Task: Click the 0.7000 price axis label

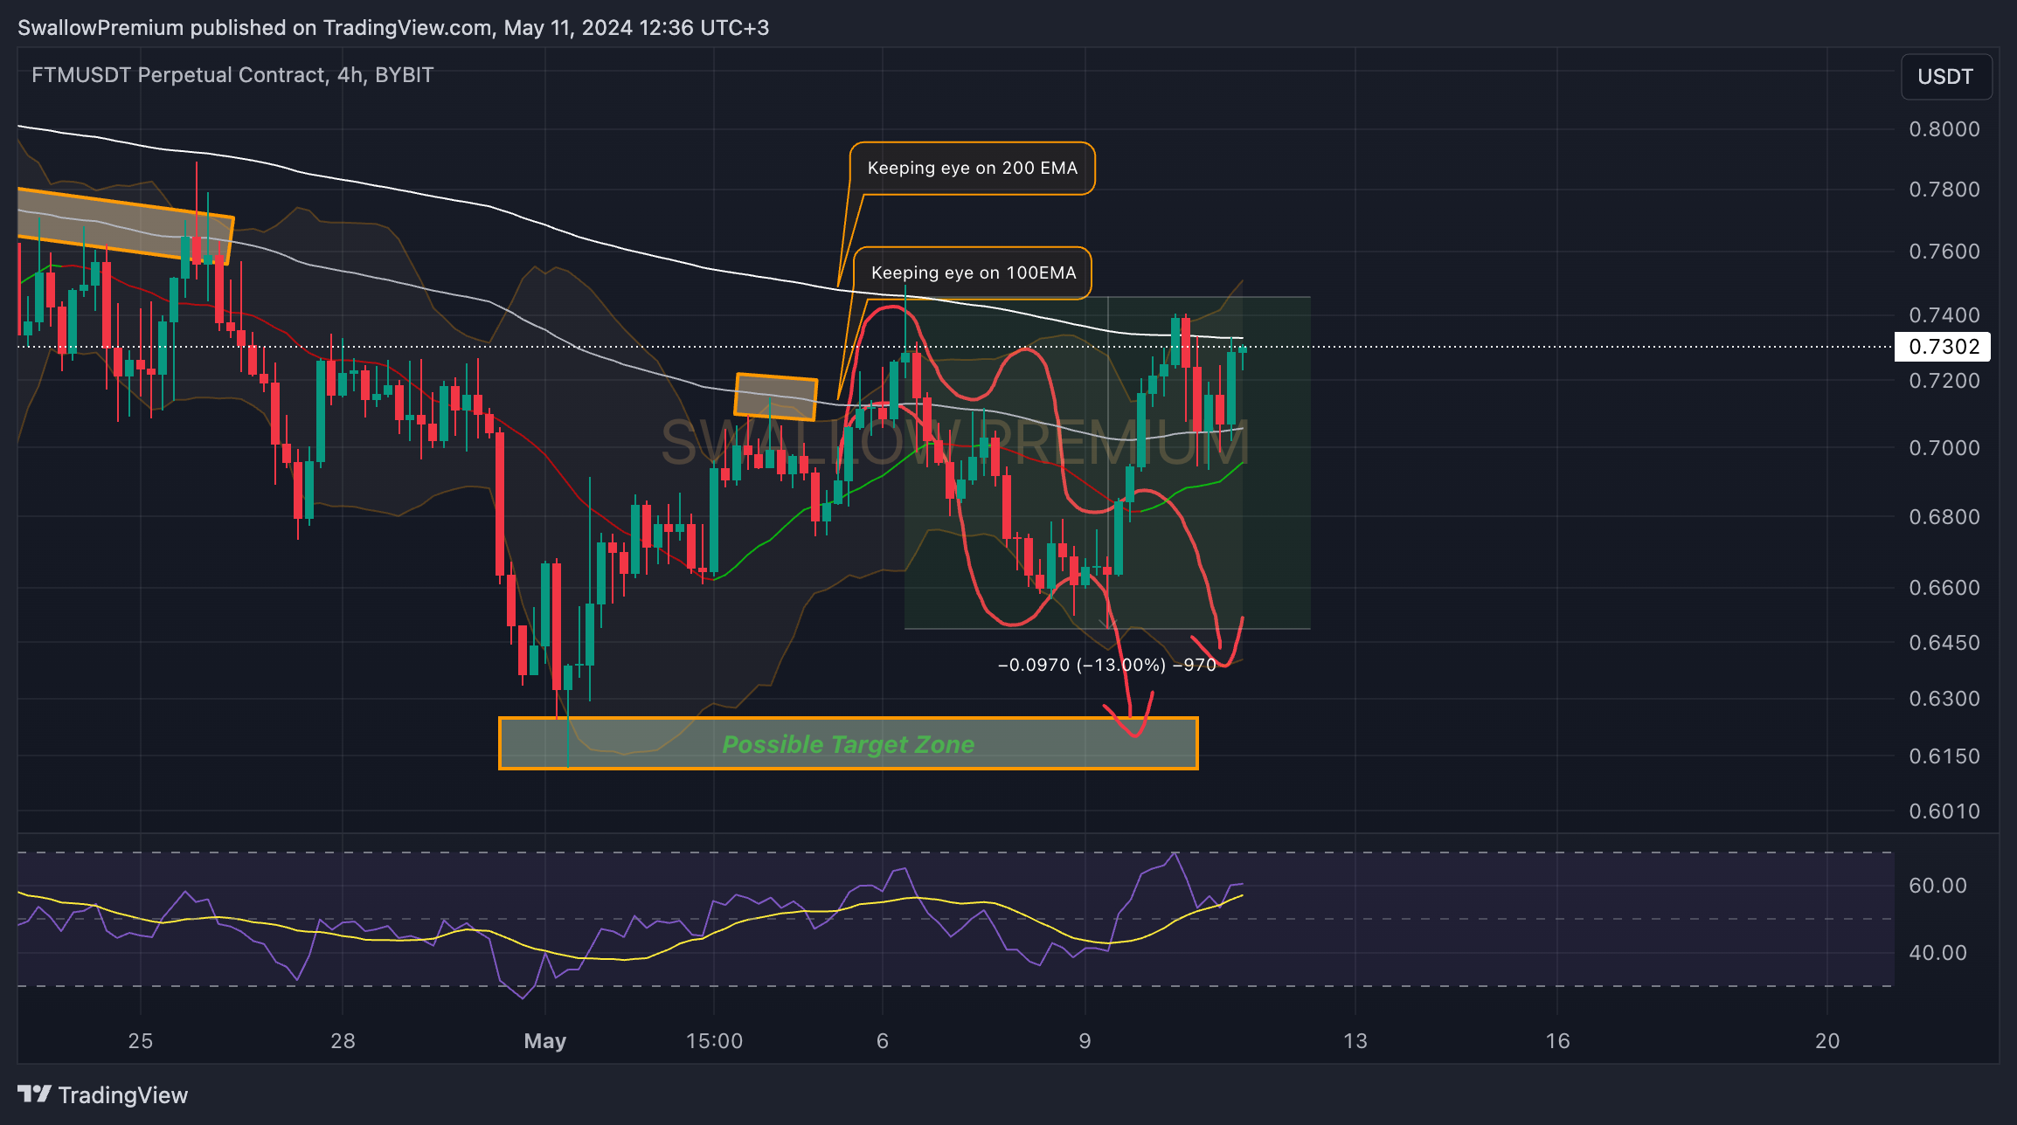Action: [1944, 448]
